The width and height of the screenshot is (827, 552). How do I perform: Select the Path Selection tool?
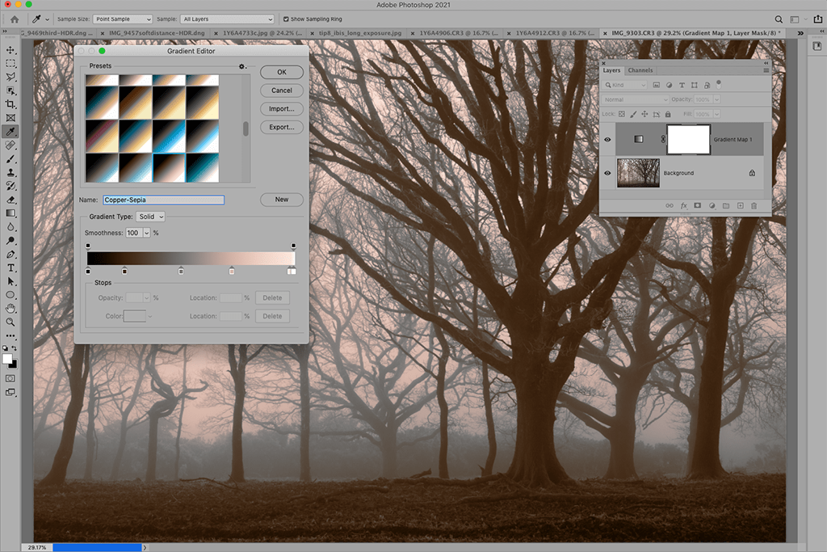pyautogui.click(x=10, y=282)
